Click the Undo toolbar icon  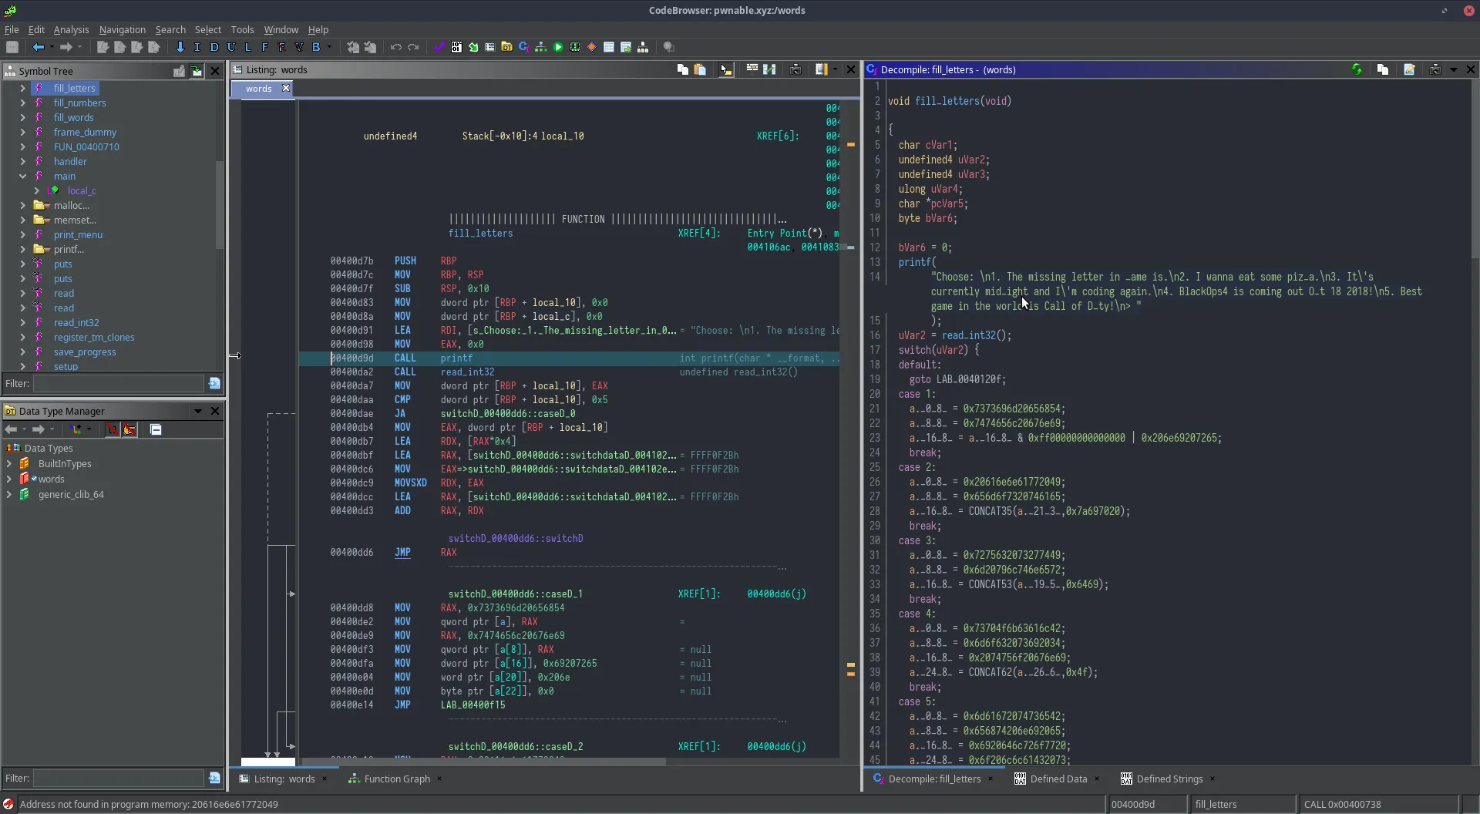tap(395, 47)
